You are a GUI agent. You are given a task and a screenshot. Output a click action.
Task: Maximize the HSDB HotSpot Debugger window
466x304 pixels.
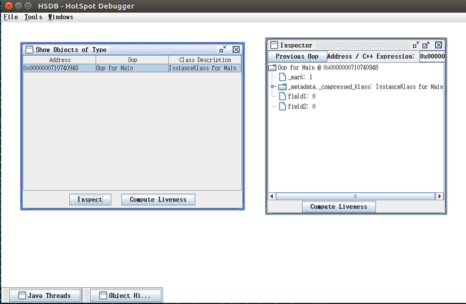click(x=28, y=6)
